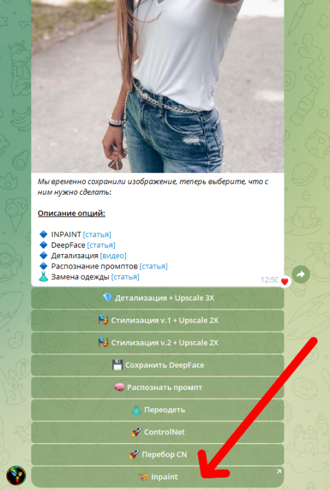Open the bot avatar icon
The height and width of the screenshot is (490, 330).
[x=16, y=476]
